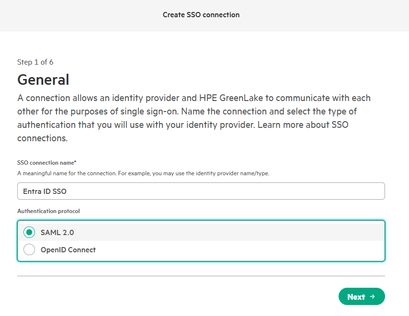Click the Authentication protocol label

pos(48,211)
